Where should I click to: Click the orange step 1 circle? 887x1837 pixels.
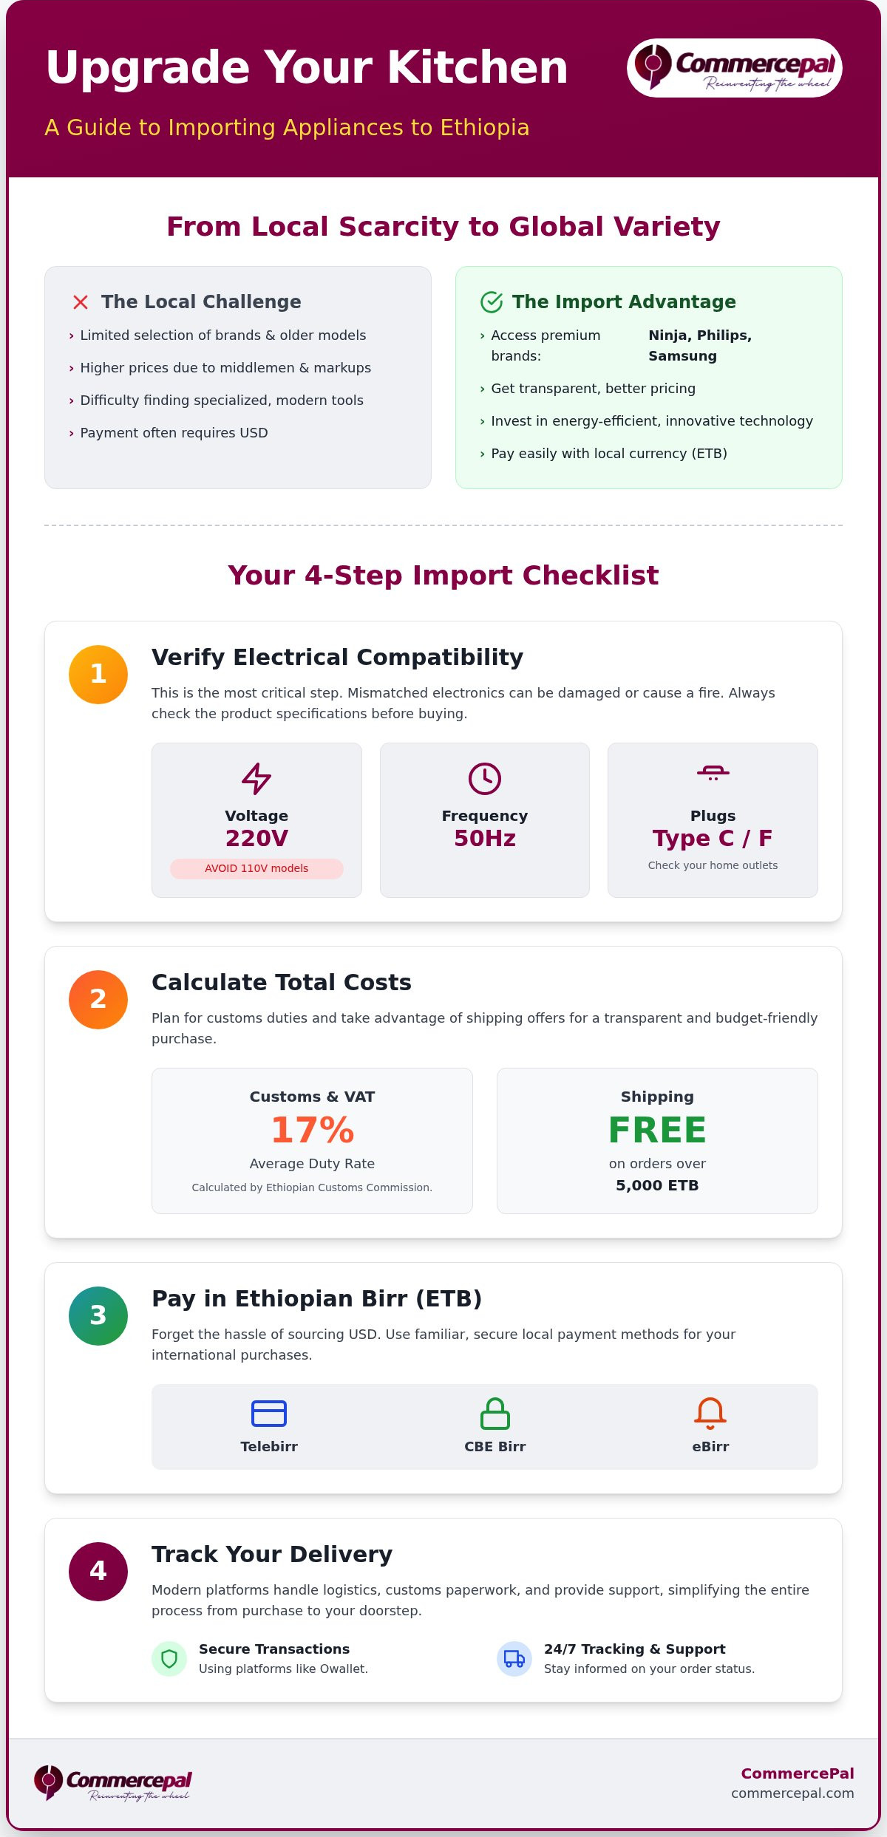click(x=98, y=675)
